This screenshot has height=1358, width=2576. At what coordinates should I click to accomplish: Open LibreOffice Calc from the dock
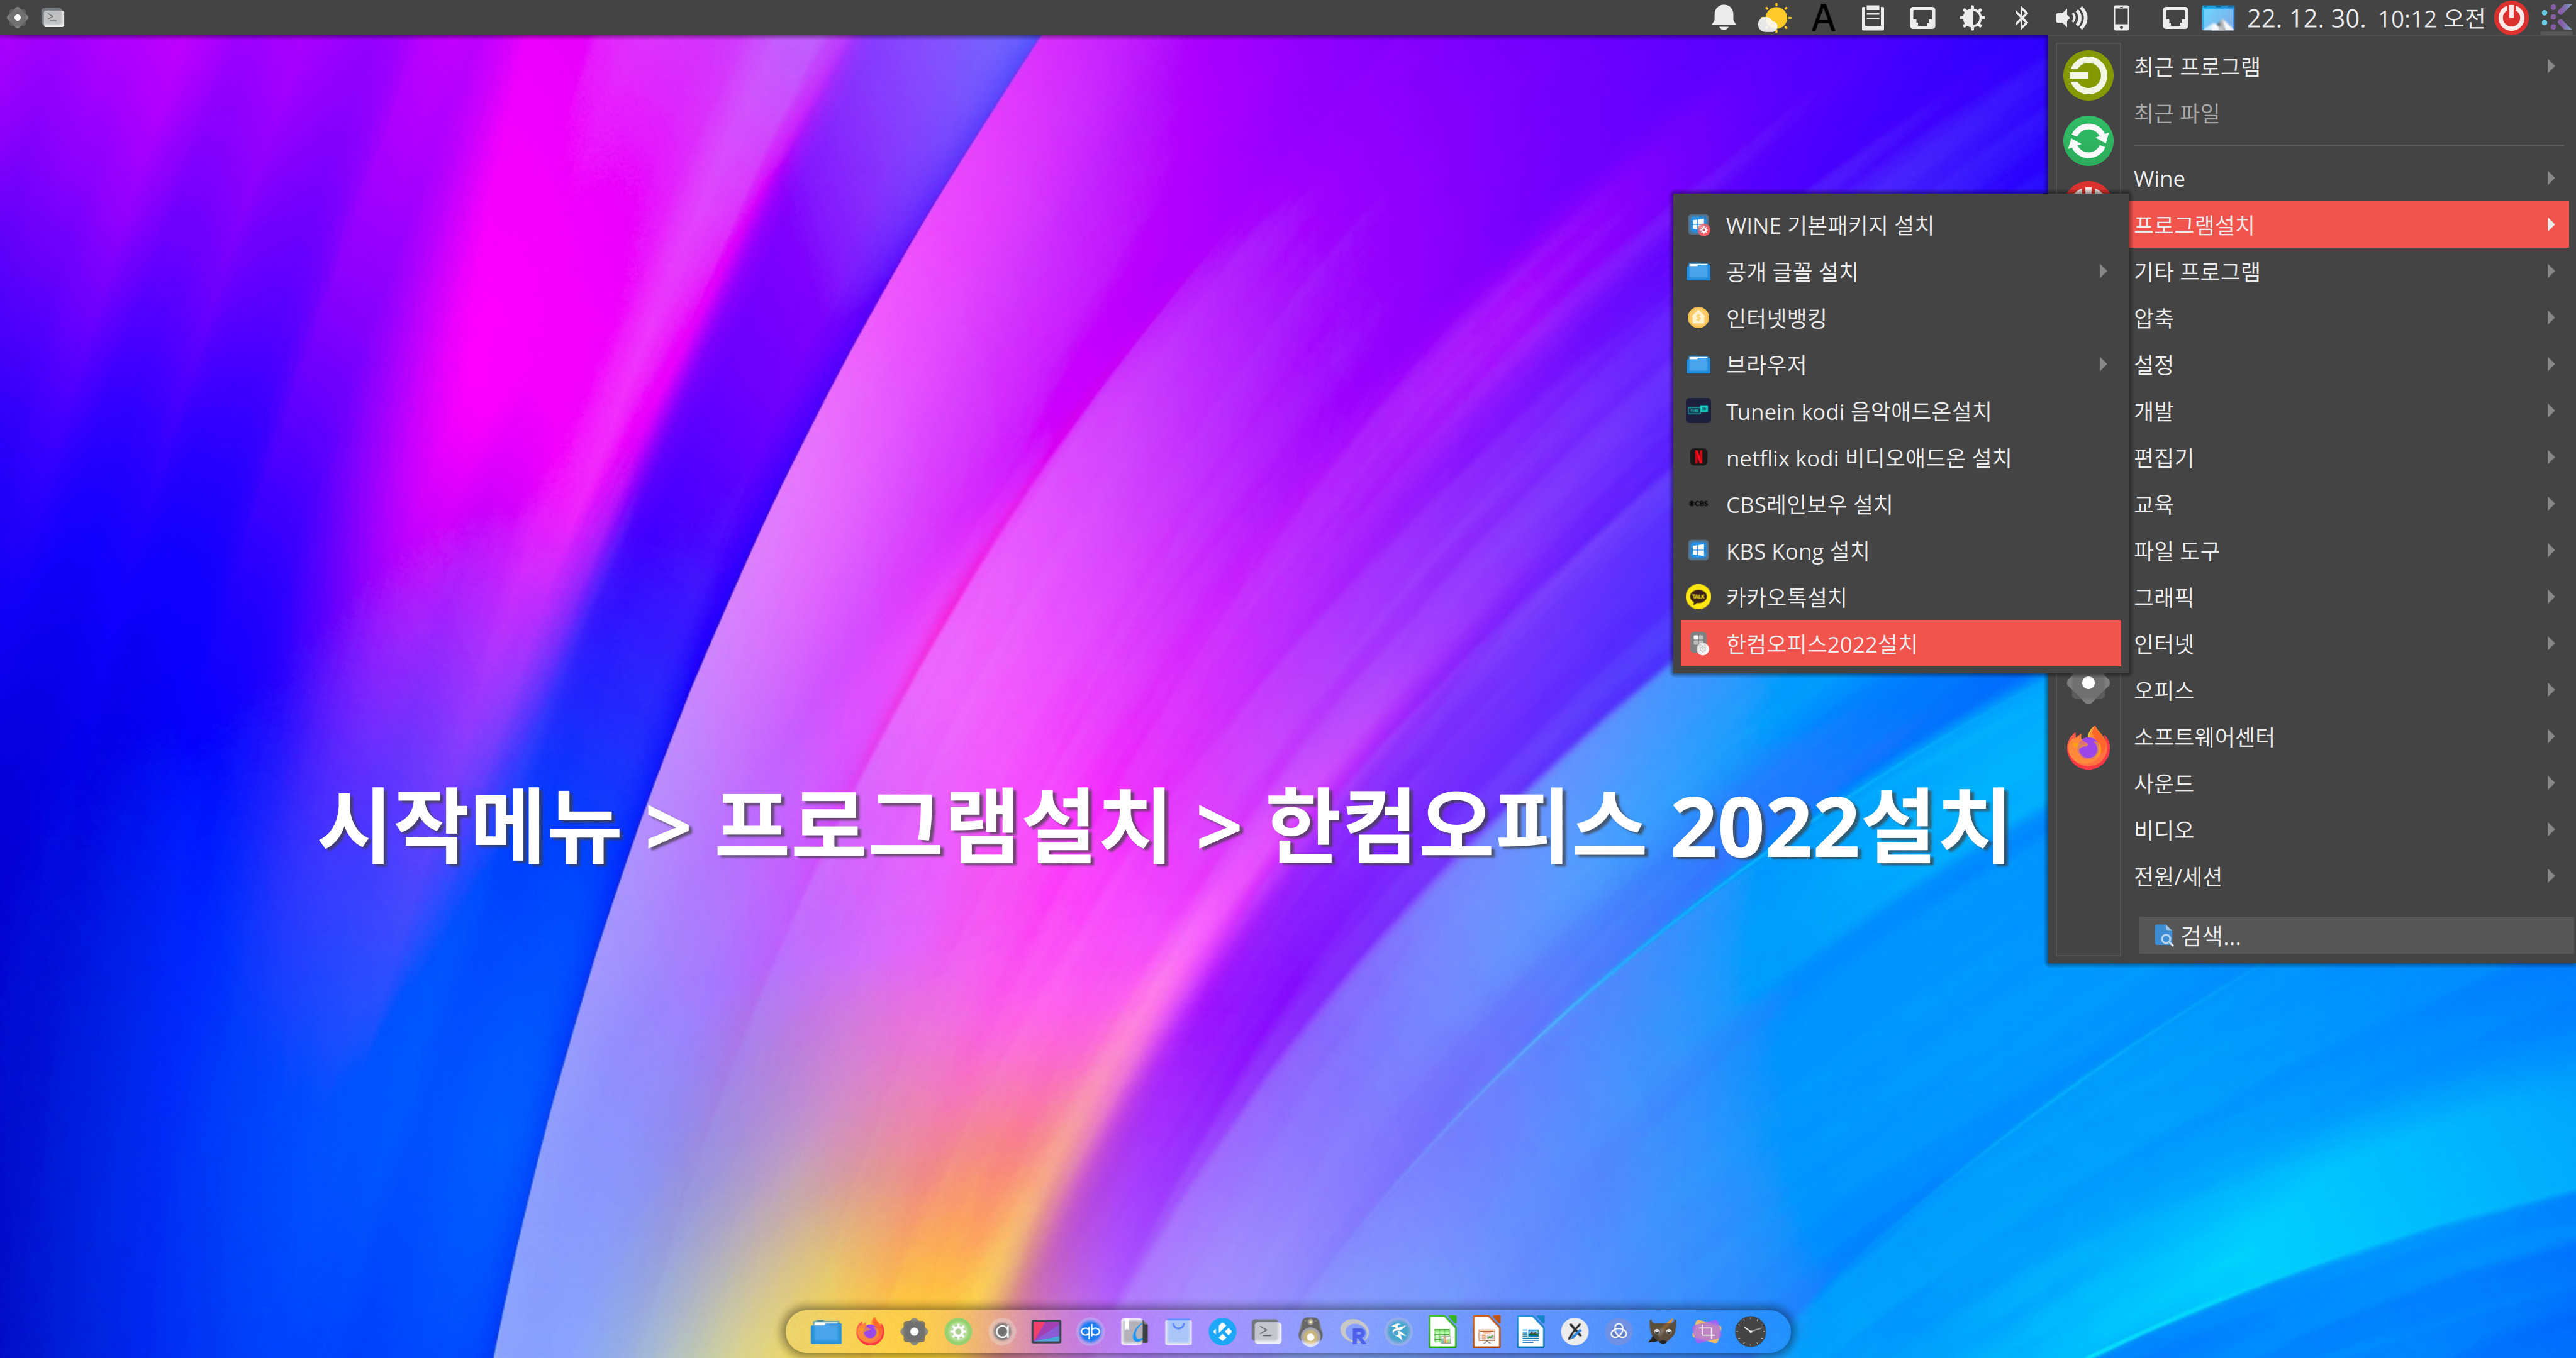tap(1442, 1331)
